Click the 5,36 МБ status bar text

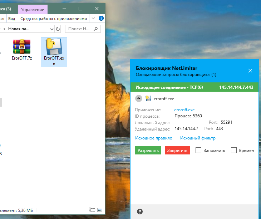click(25, 210)
